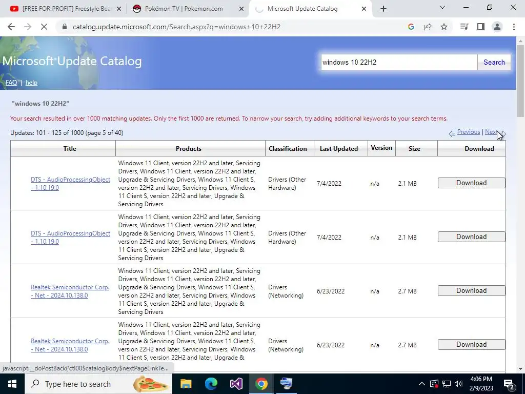Download the second DTS AudioProcessingObject update
This screenshot has height=394, width=525.
coord(472,237)
